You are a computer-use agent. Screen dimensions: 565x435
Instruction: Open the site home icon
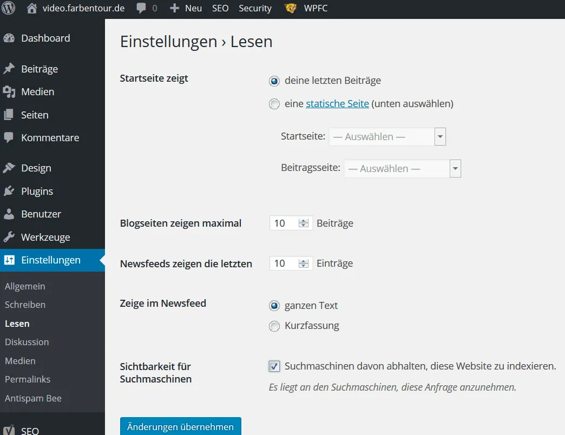coord(32,8)
